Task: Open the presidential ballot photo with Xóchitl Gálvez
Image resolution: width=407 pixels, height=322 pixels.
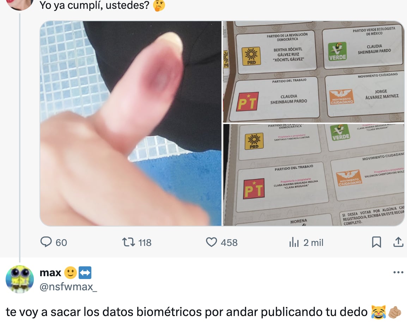Action: click(x=314, y=72)
